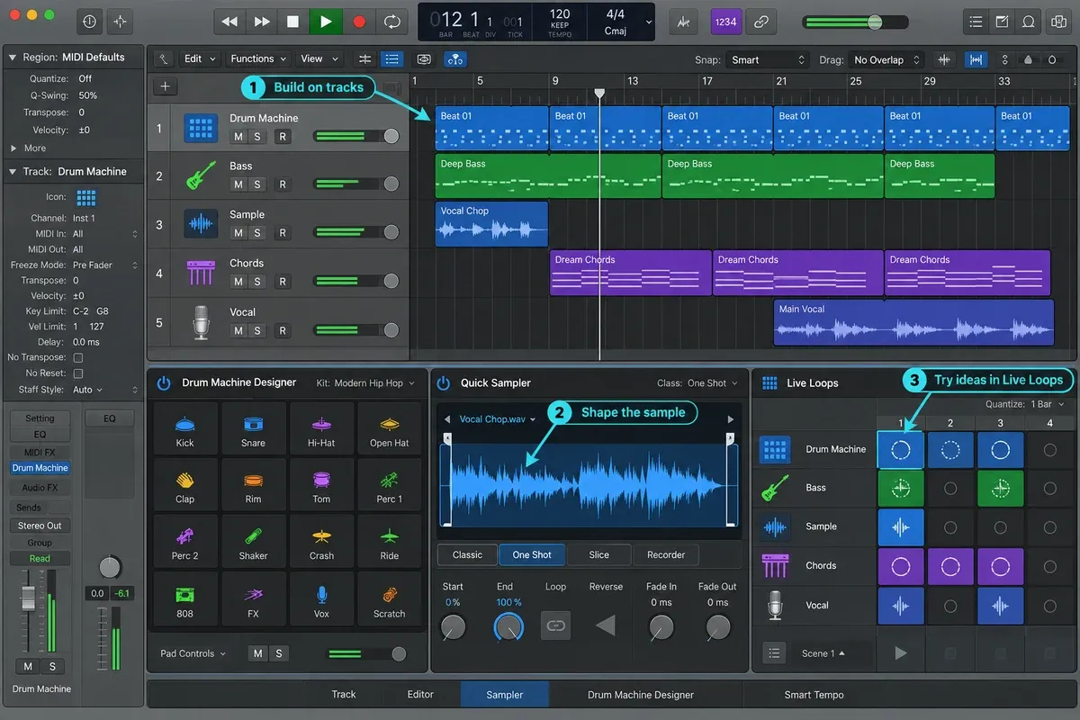
Task: Switch to the Smart Tempo tab
Action: (814, 694)
